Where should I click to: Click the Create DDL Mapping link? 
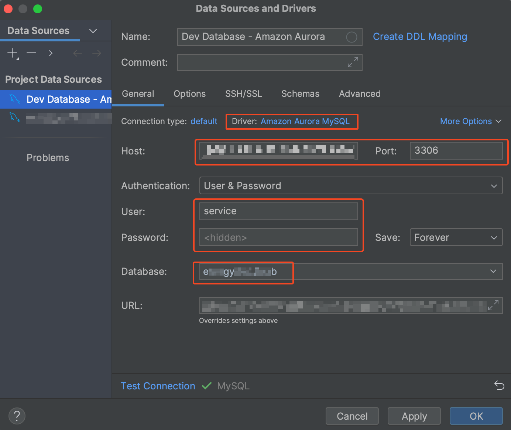[x=420, y=37]
